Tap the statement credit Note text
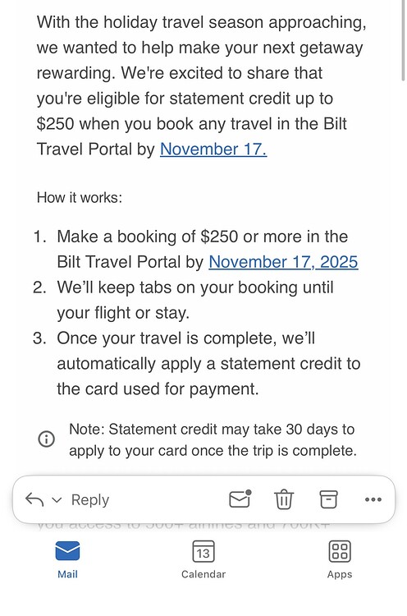 point(213,439)
